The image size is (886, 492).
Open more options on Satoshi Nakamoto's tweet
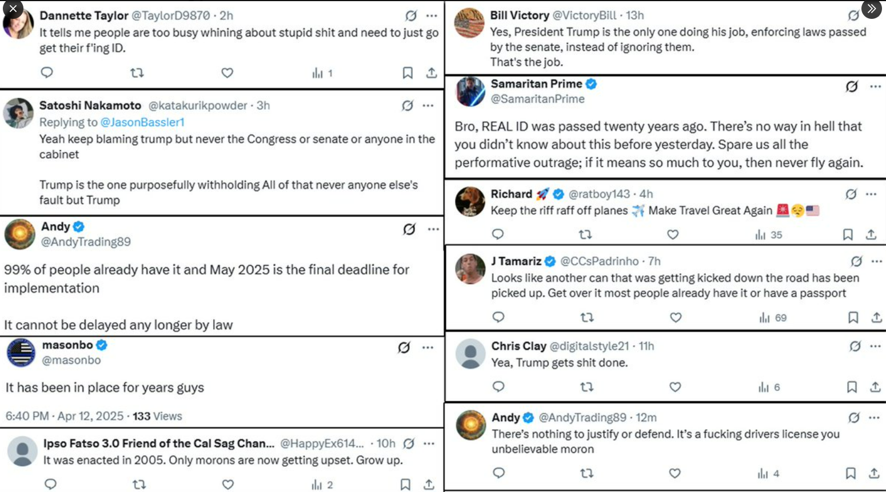428,106
